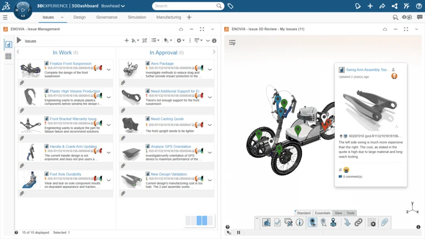Viewport: 425px width, 239px height.
Task: Open the 3DEXPERIENCE compass
Action: point(23,10)
